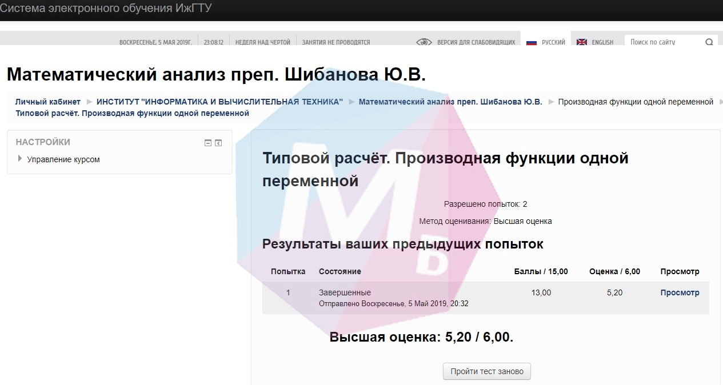The height and width of the screenshot is (385, 723).
Task: Click the Управление курсом label
Action: (x=63, y=159)
